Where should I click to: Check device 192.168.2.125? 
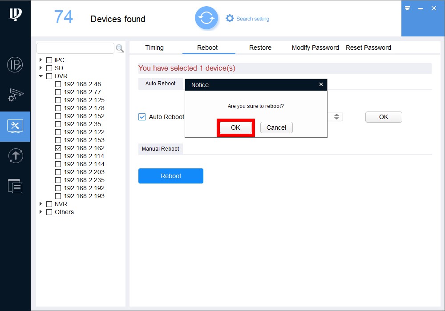pos(58,100)
